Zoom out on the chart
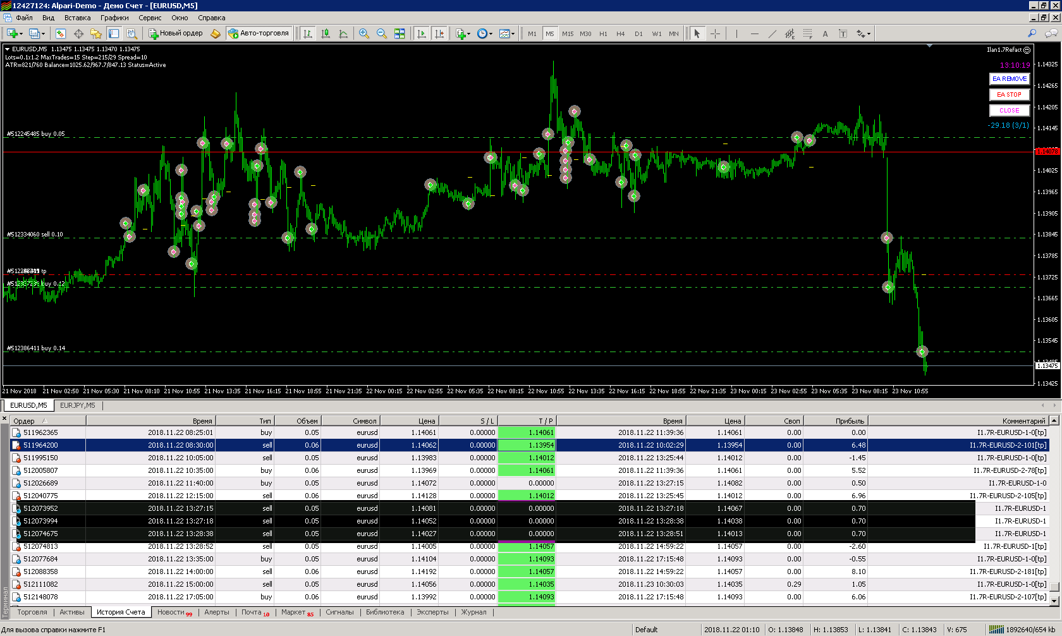 tap(382, 34)
